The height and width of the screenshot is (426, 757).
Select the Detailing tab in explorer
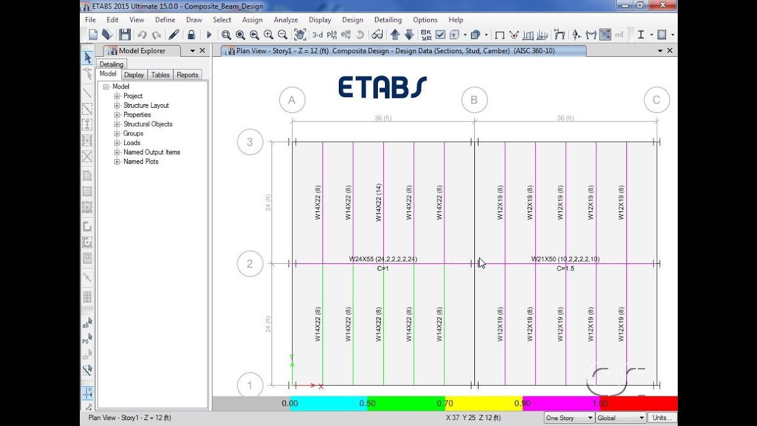[111, 64]
